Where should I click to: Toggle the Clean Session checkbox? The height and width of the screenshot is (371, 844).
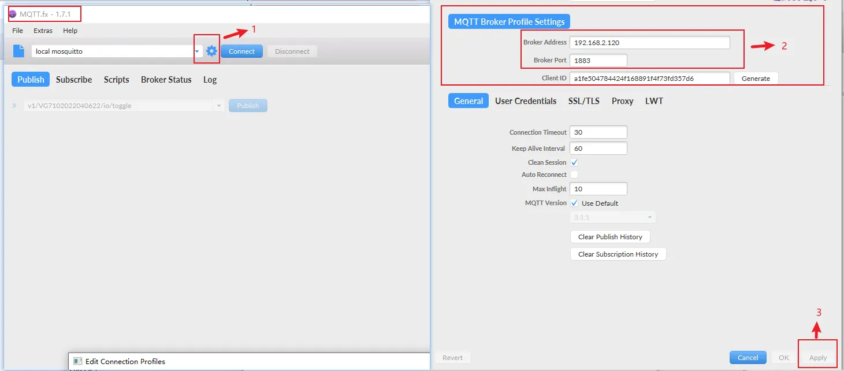coord(574,162)
